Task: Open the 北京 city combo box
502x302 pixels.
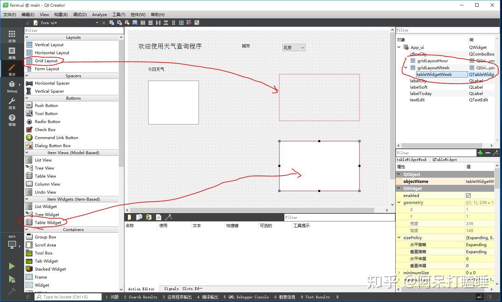Action: tap(293, 47)
